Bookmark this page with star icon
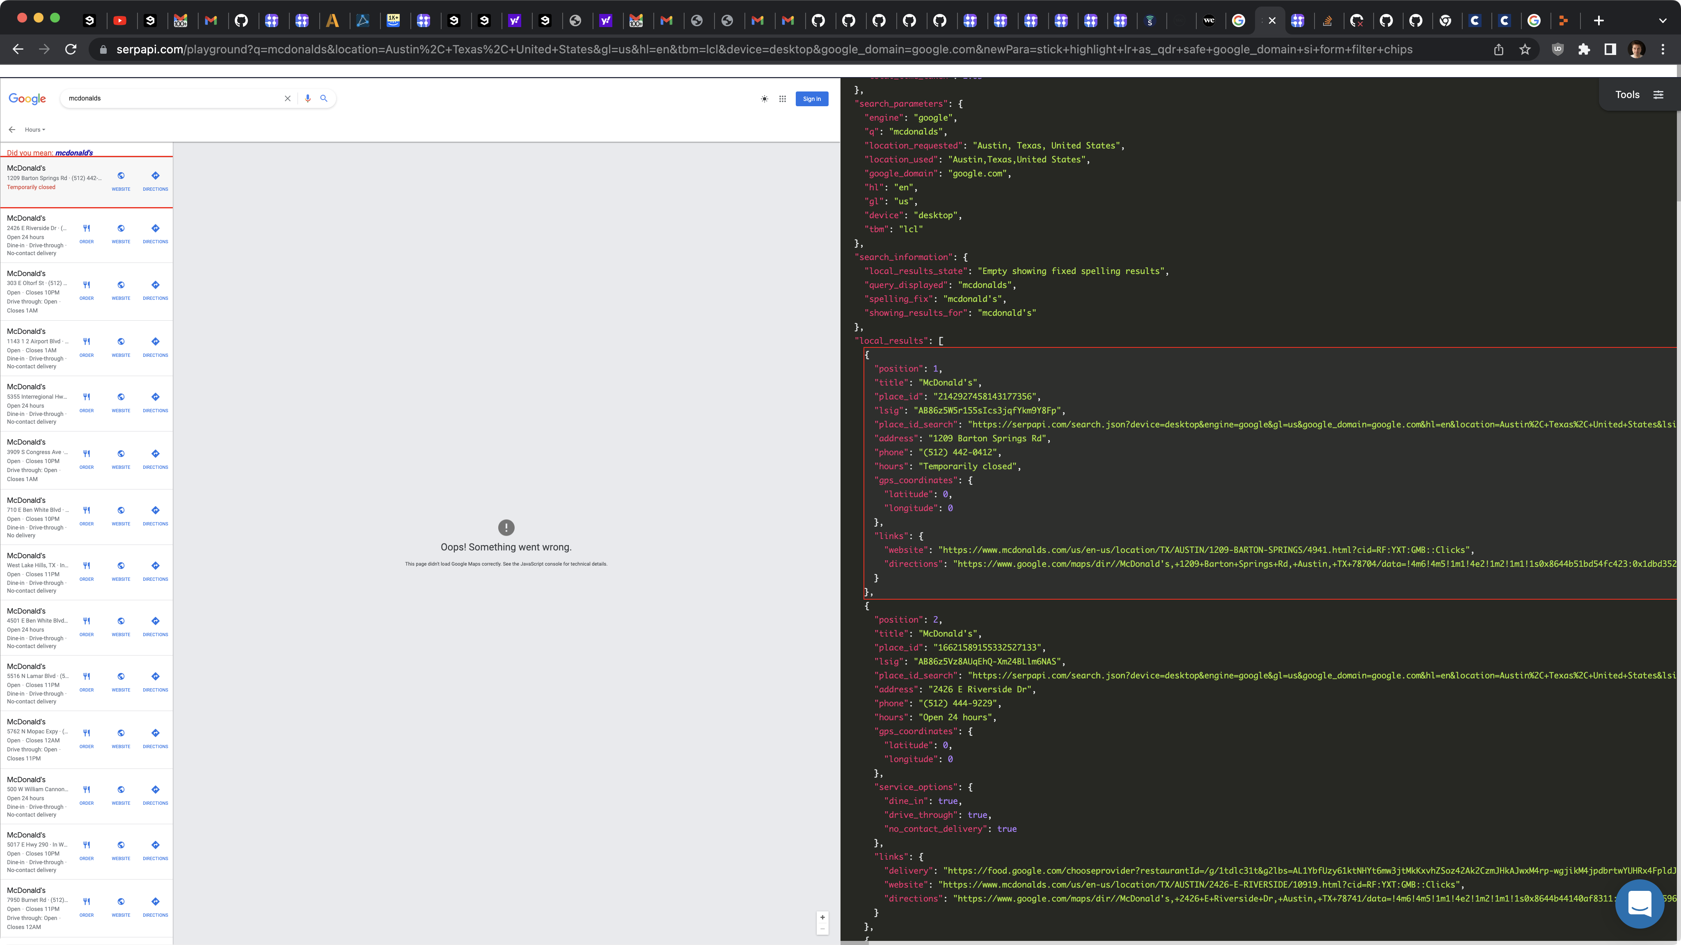 [1525, 50]
